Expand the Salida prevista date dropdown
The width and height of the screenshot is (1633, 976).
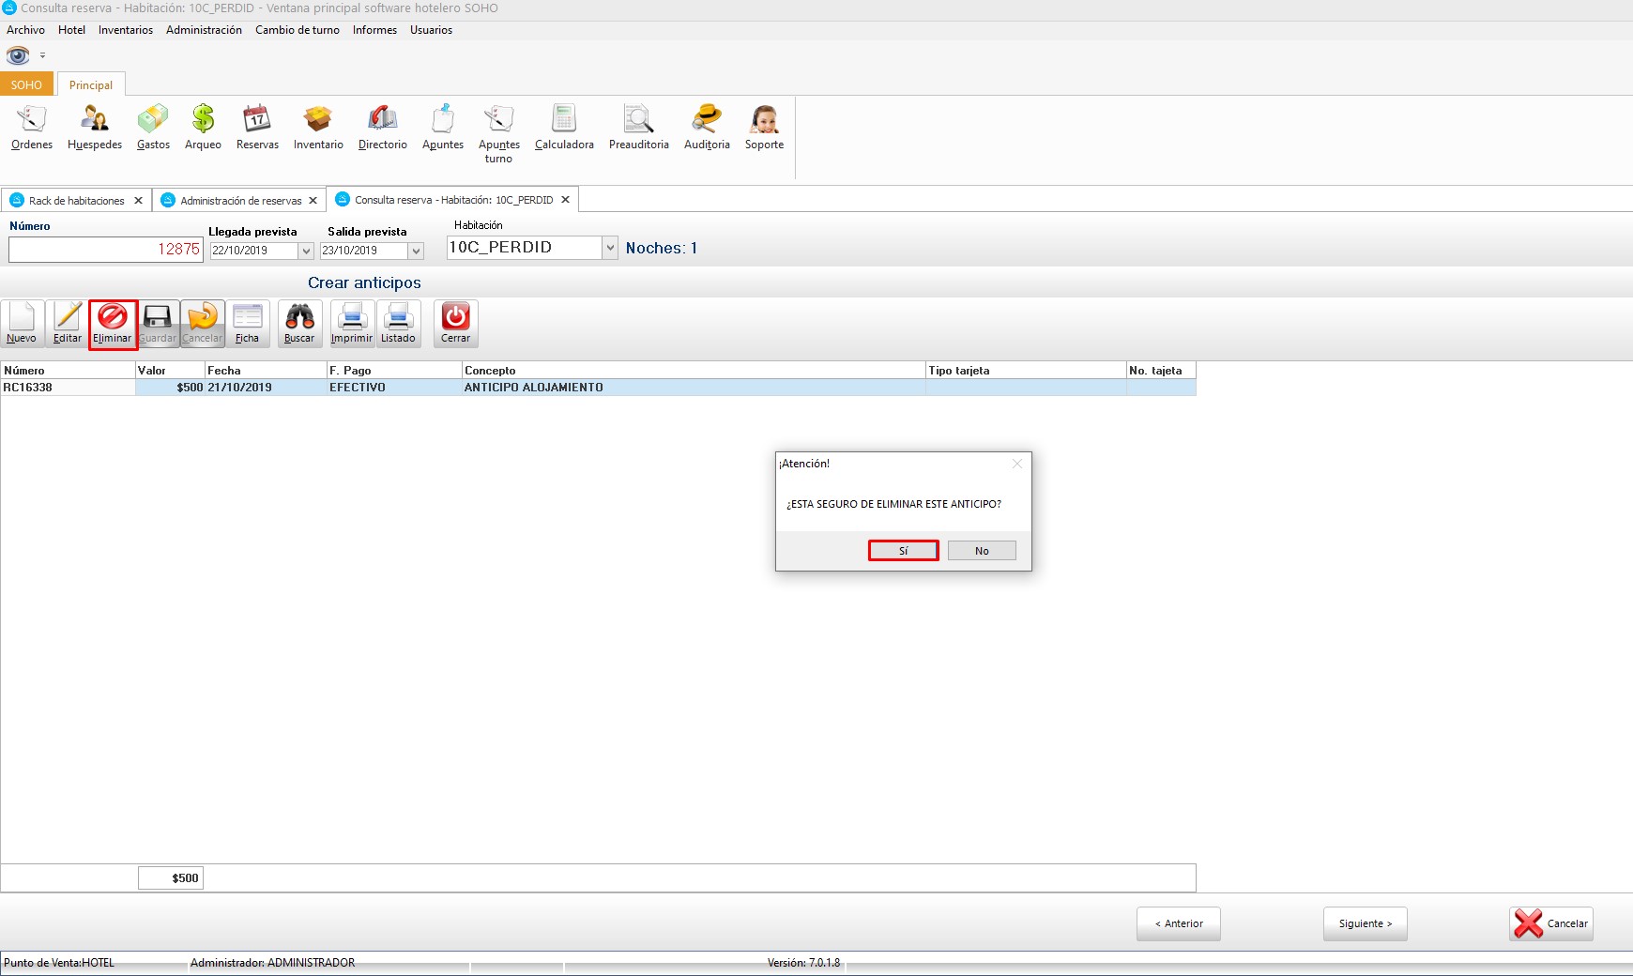point(416,252)
